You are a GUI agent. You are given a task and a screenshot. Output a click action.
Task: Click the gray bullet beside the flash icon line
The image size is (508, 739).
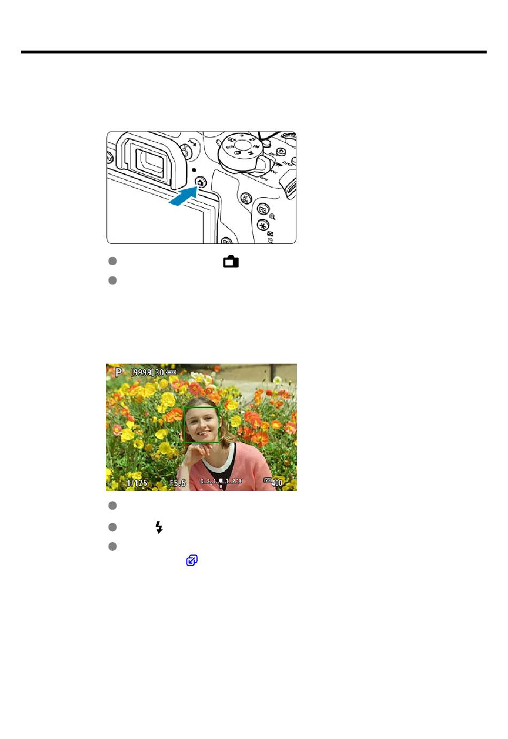pyautogui.click(x=112, y=527)
